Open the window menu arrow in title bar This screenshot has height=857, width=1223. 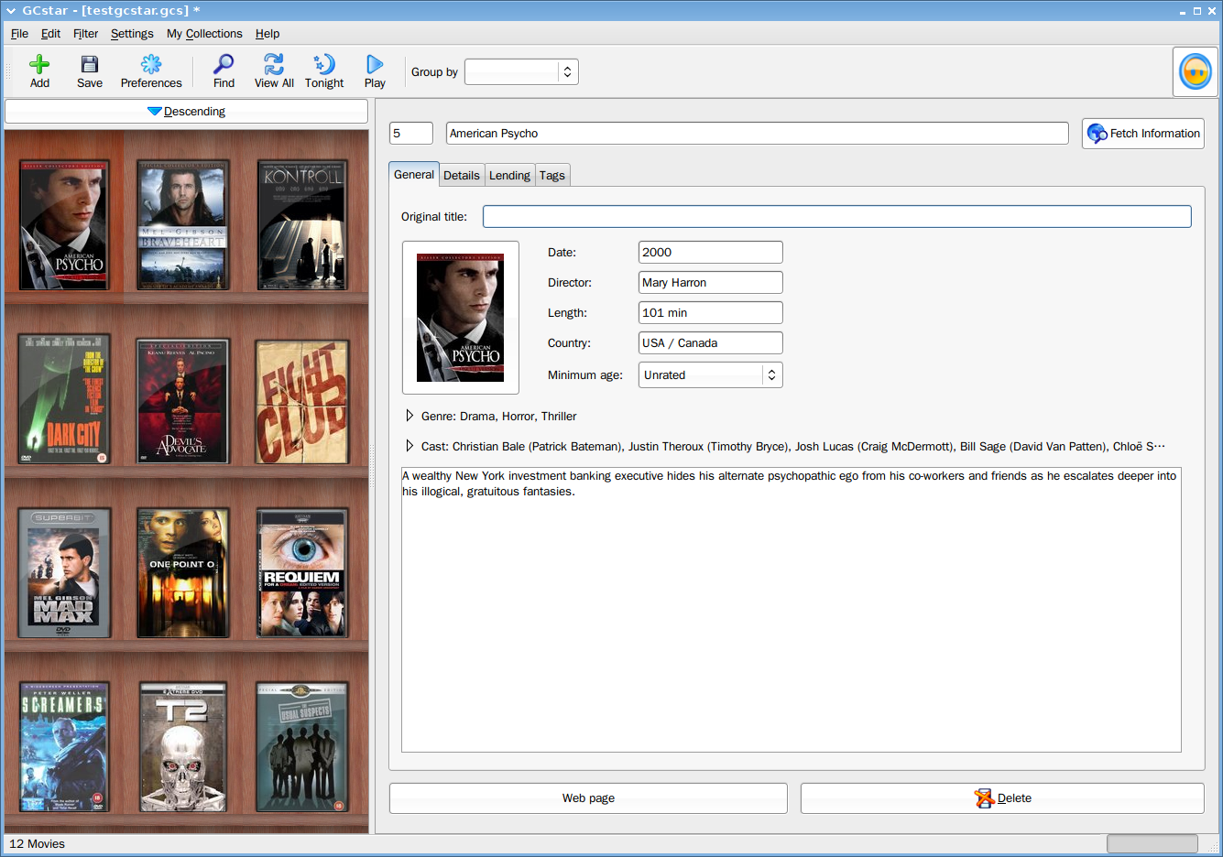11,11
